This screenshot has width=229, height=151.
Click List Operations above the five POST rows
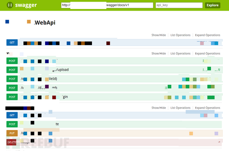(x=181, y=53)
